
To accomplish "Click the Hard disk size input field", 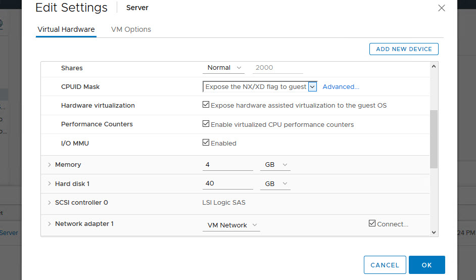I will 227,184.
